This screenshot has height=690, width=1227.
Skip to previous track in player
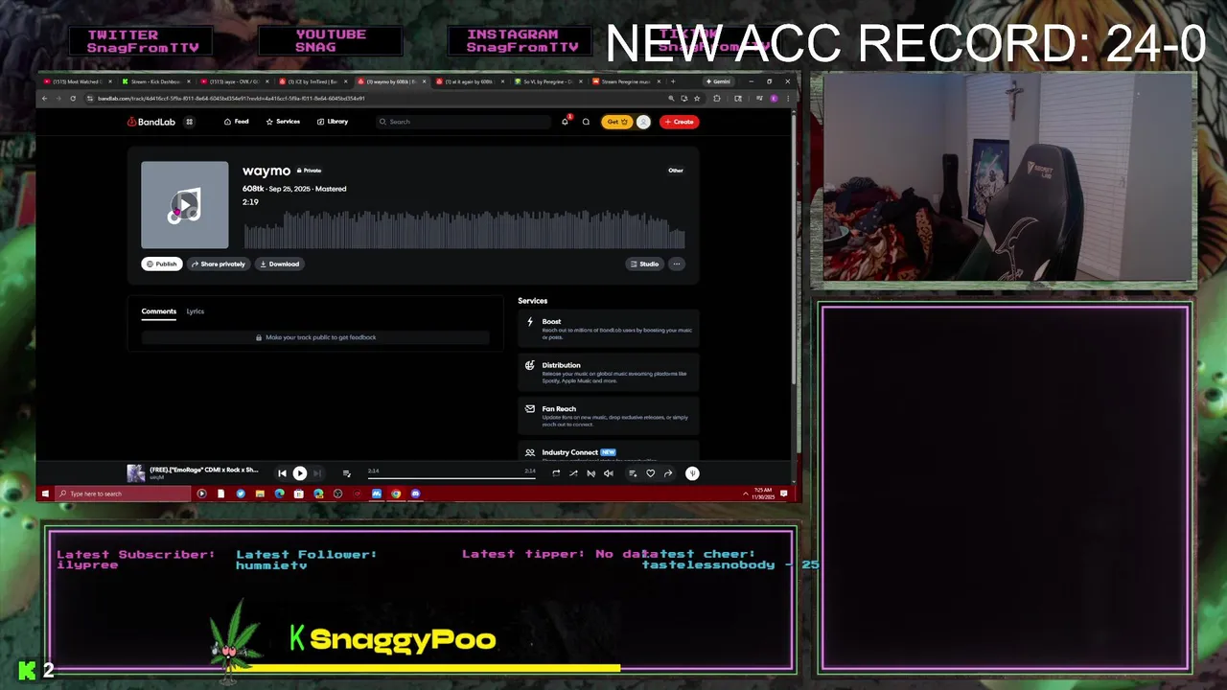pyautogui.click(x=282, y=473)
